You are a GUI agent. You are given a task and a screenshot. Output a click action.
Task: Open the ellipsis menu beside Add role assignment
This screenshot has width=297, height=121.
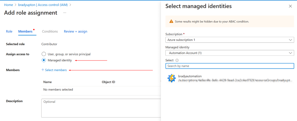click(65, 13)
